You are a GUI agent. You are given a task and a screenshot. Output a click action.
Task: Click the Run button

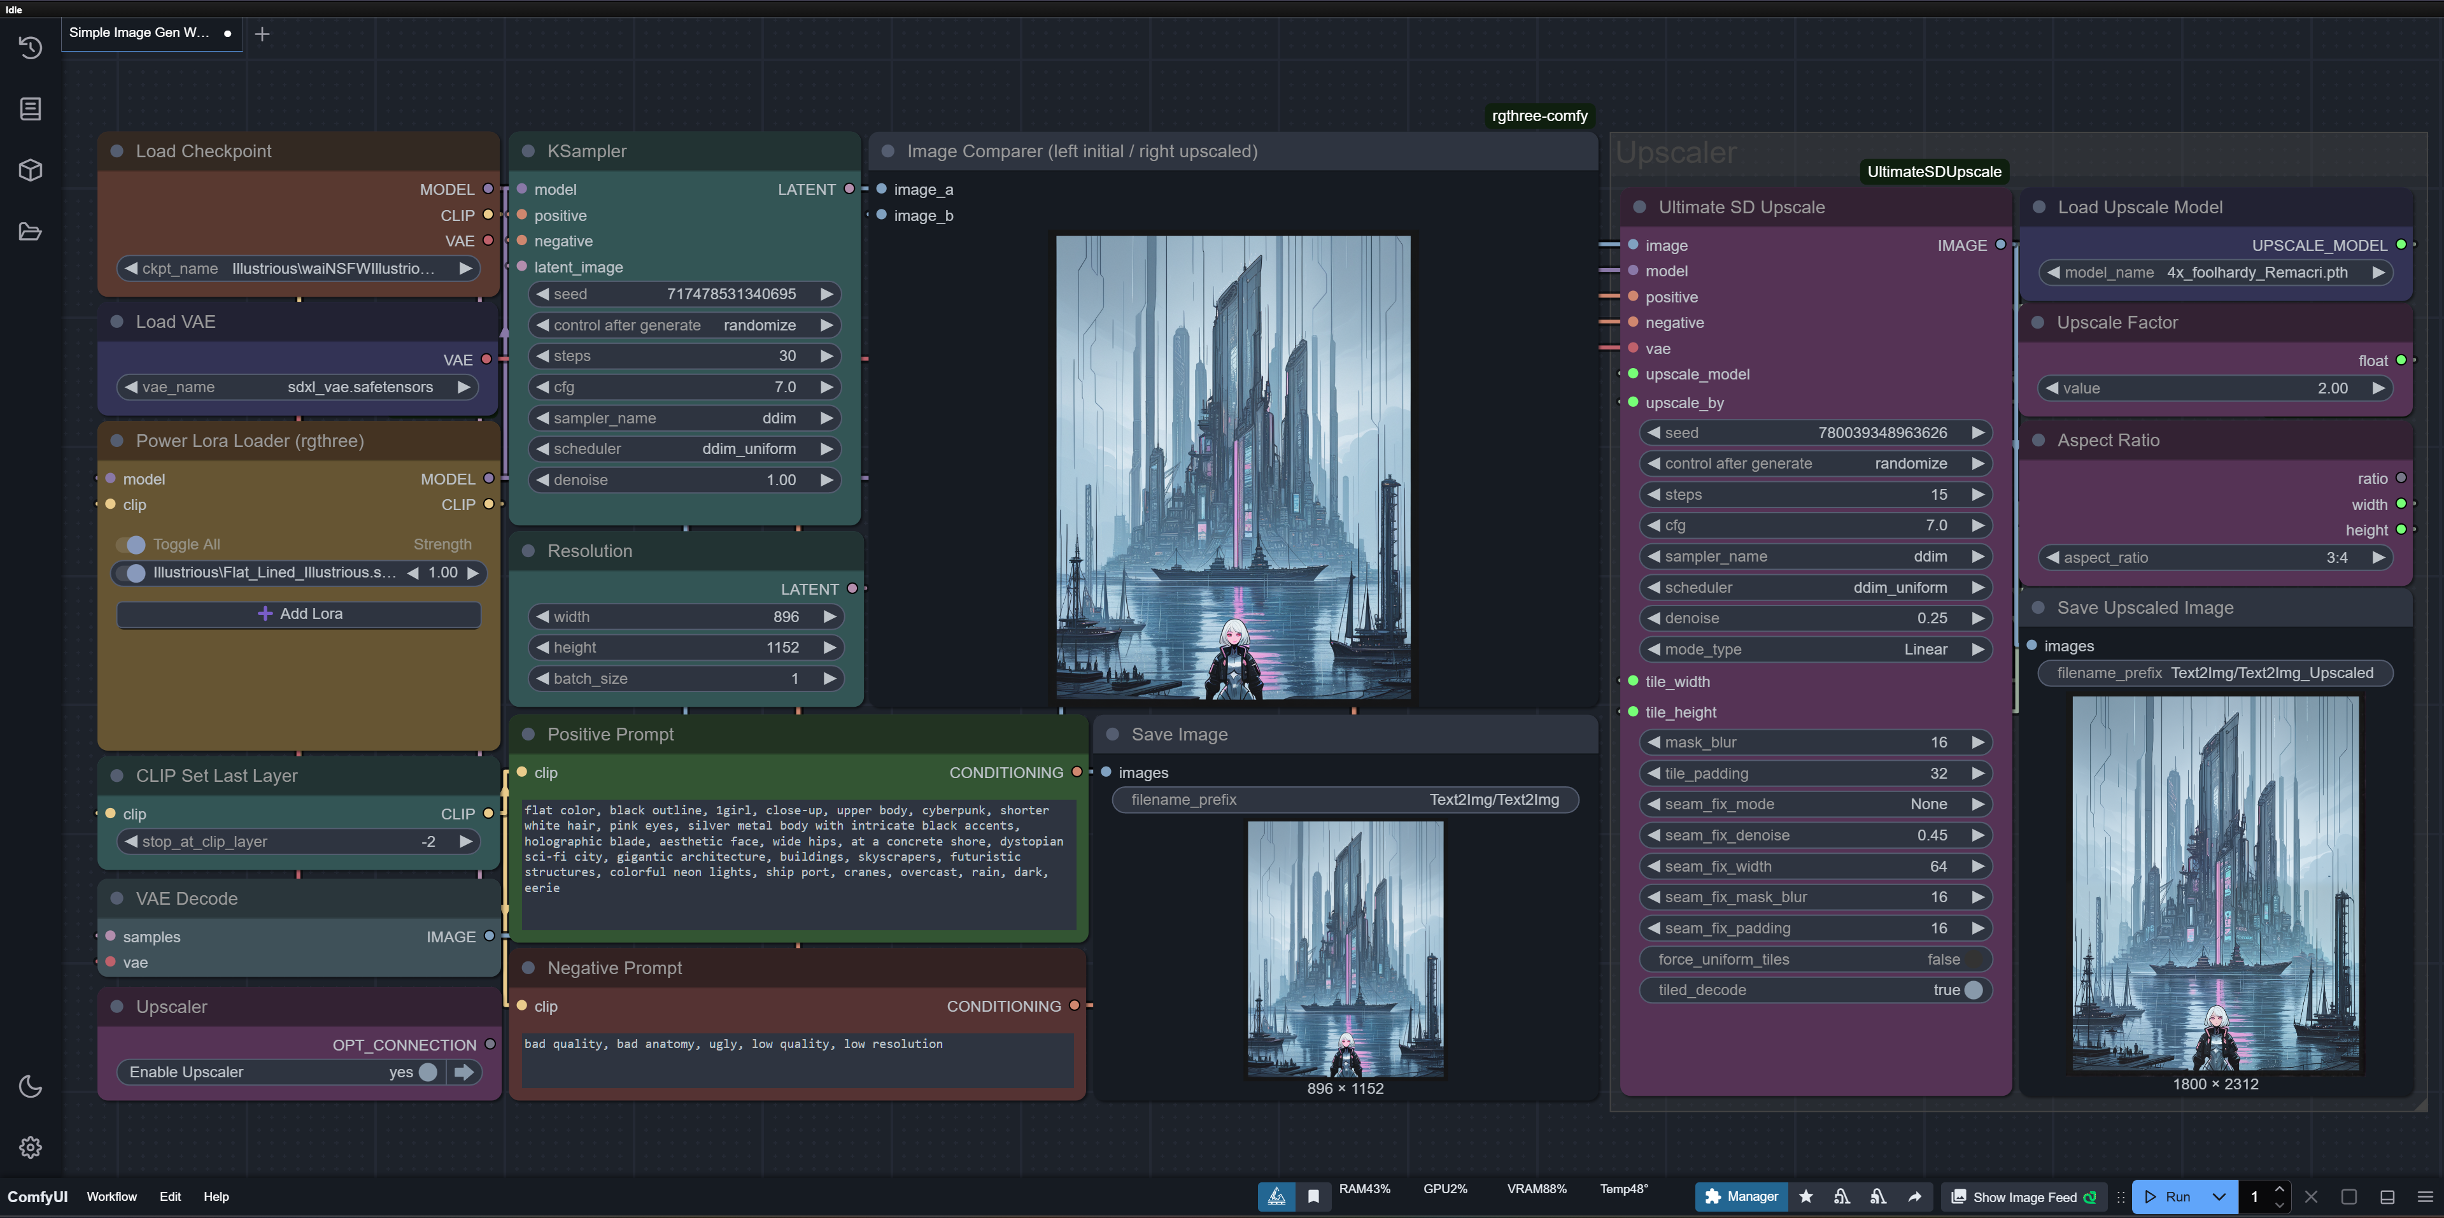coord(2169,1196)
